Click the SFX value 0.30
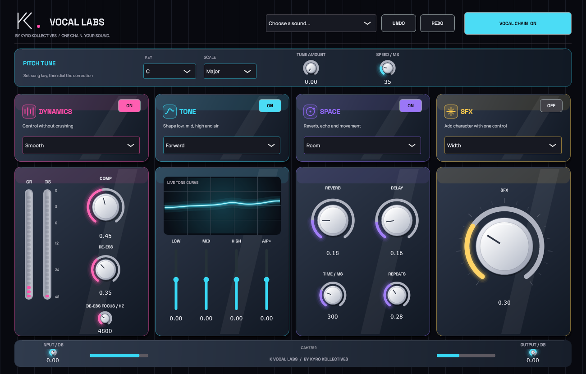Viewport: 586px width, 374px height. pos(504,303)
